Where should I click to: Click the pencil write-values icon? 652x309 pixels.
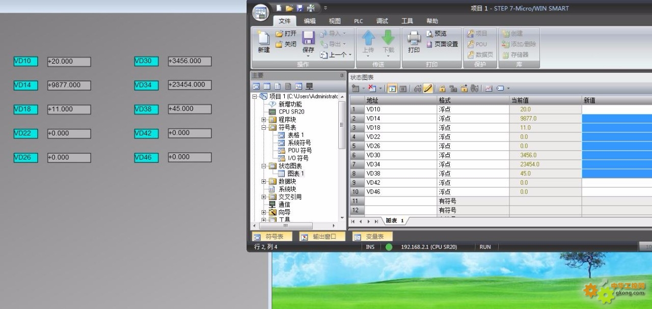point(428,89)
